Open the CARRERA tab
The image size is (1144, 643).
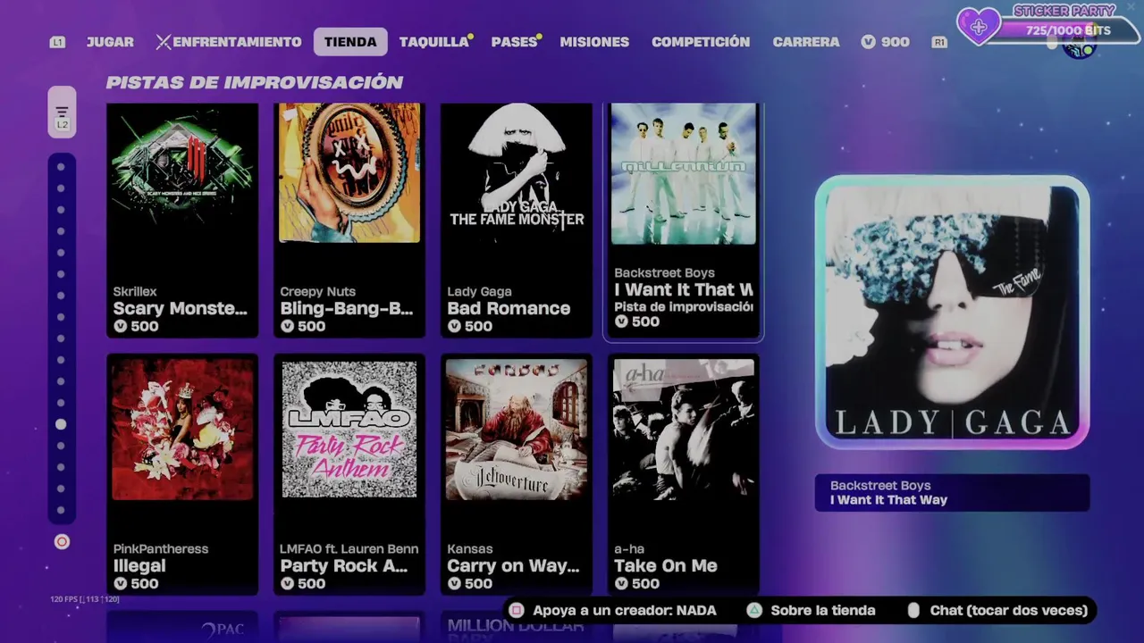point(806,42)
